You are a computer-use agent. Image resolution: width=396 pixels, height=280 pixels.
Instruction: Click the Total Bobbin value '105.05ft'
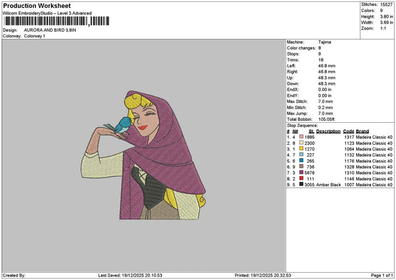tap(327, 120)
